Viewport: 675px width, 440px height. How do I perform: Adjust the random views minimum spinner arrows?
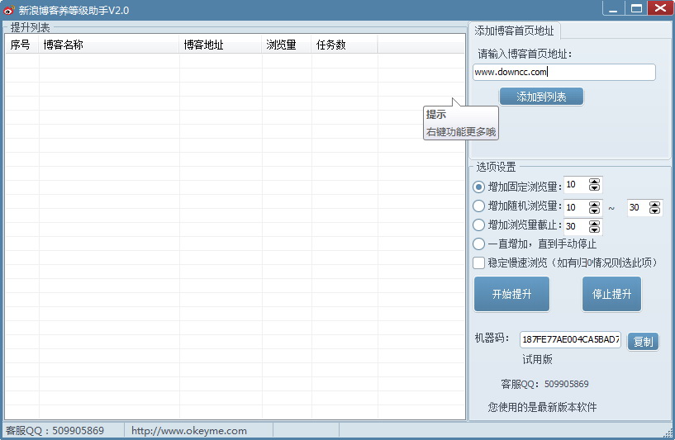[595, 208]
